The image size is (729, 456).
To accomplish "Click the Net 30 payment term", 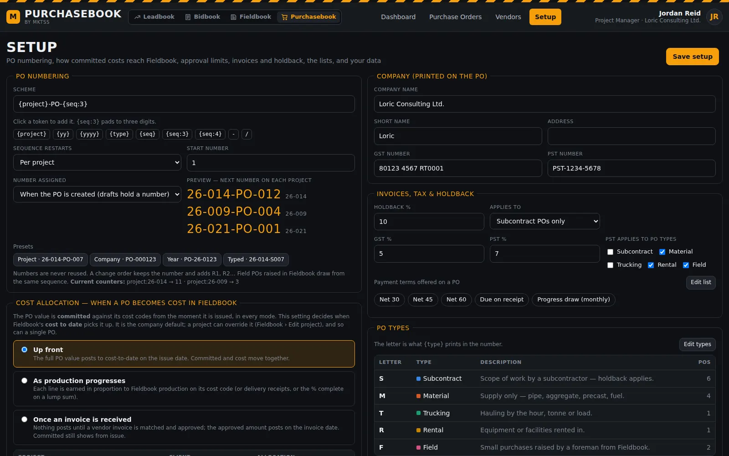I will point(389,300).
